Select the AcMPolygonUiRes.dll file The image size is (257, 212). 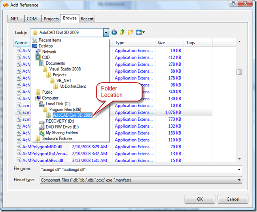[x=43, y=160]
